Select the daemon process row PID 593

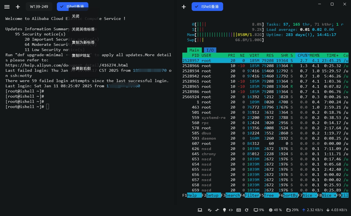[x=265, y=138]
